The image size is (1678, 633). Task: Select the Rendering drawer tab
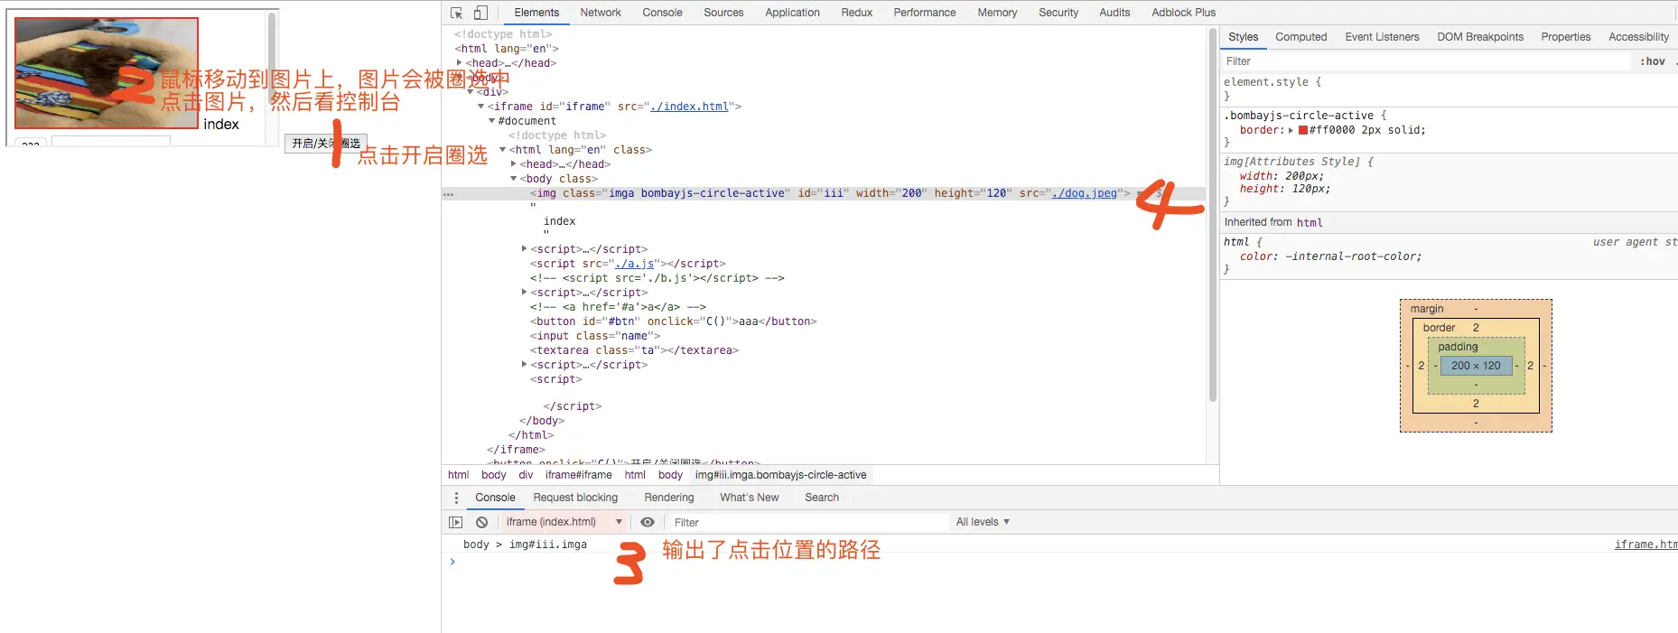[669, 498]
